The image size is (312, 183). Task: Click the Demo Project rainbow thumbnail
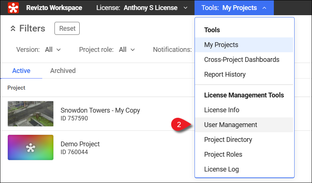pyautogui.click(x=30, y=147)
